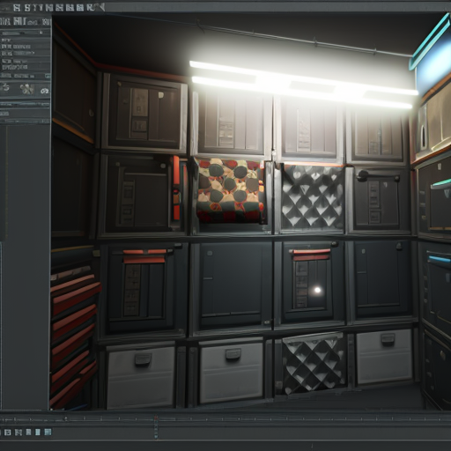Toggle the checkbox icons on third property row
The image size is (451, 451).
[7, 54]
